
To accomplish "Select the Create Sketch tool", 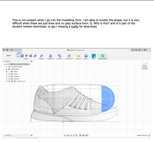I will (x=18, y=56).
